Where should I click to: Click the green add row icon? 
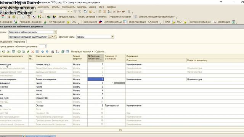pyautogui.click(x=19, y=52)
